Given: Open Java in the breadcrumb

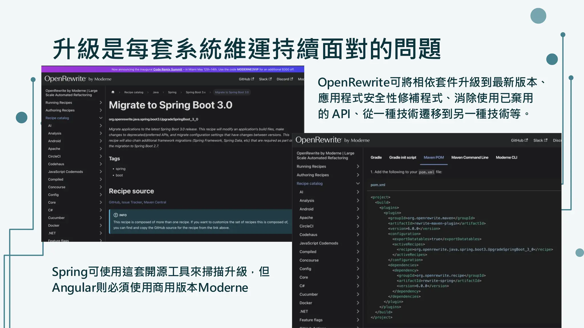Looking at the screenshot, I should (x=156, y=92).
